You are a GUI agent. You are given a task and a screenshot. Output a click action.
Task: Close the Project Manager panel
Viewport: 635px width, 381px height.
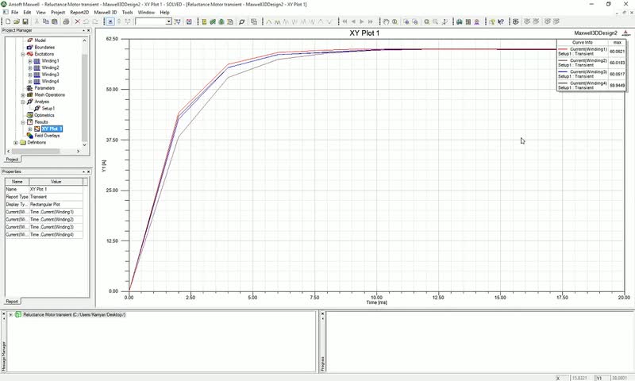[x=88, y=30]
